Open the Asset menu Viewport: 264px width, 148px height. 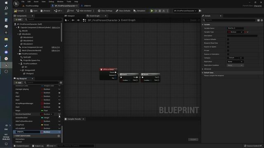pyautogui.click(x=36, y=2)
